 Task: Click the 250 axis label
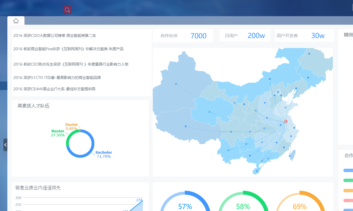click(18, 205)
